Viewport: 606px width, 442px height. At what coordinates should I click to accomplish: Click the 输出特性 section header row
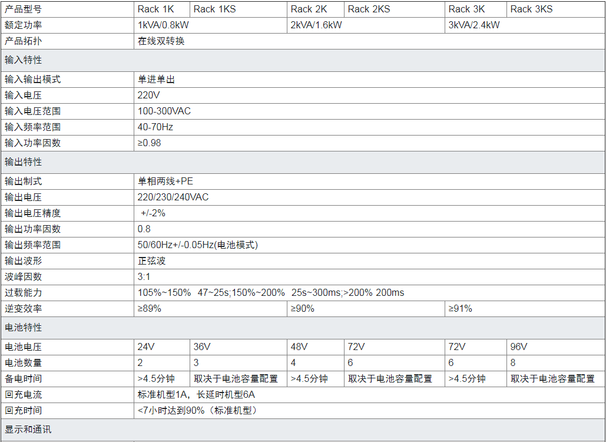24,161
